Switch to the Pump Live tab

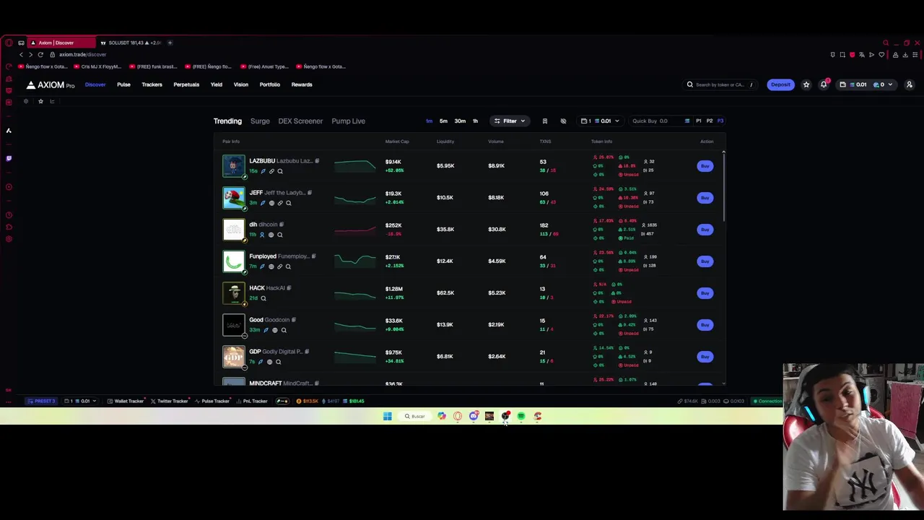click(x=348, y=121)
